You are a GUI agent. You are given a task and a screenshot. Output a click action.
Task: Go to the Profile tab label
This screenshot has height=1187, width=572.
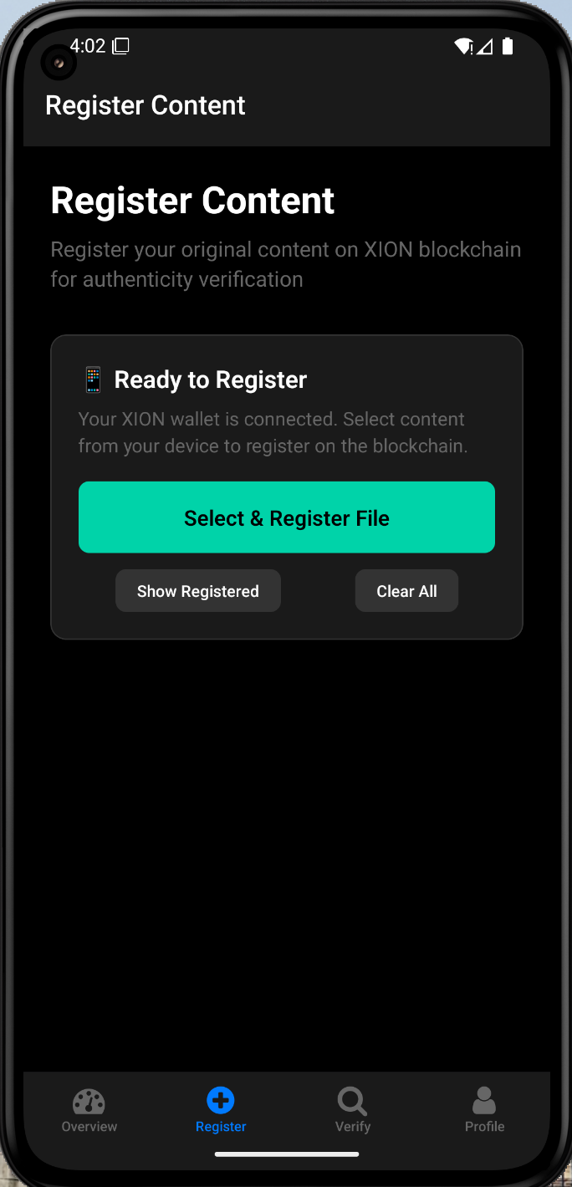(x=485, y=1127)
